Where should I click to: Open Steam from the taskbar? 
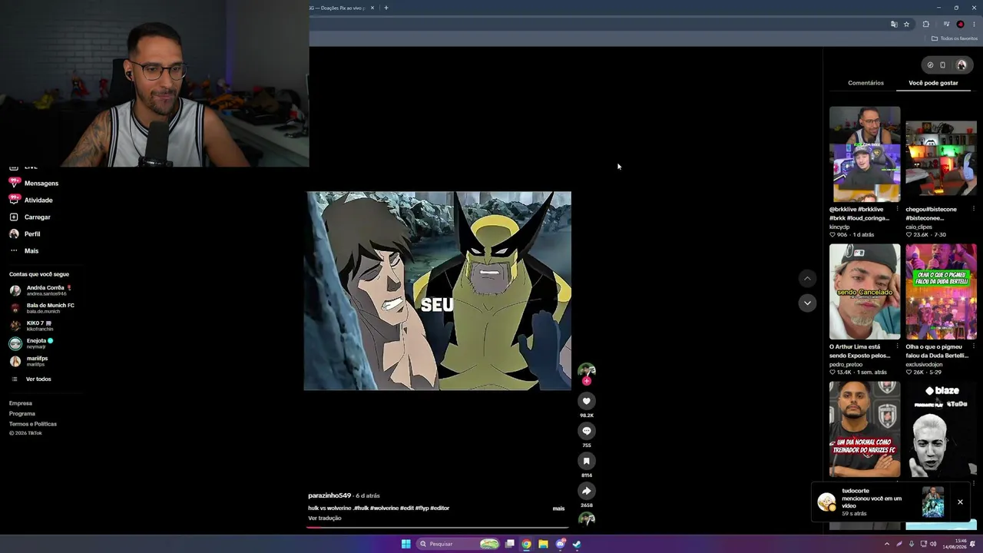coord(577,544)
